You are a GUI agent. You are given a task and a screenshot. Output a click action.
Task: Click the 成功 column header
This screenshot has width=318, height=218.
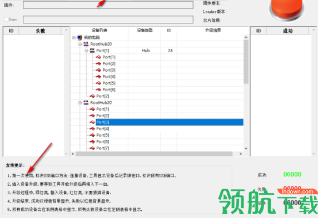pos(288,31)
